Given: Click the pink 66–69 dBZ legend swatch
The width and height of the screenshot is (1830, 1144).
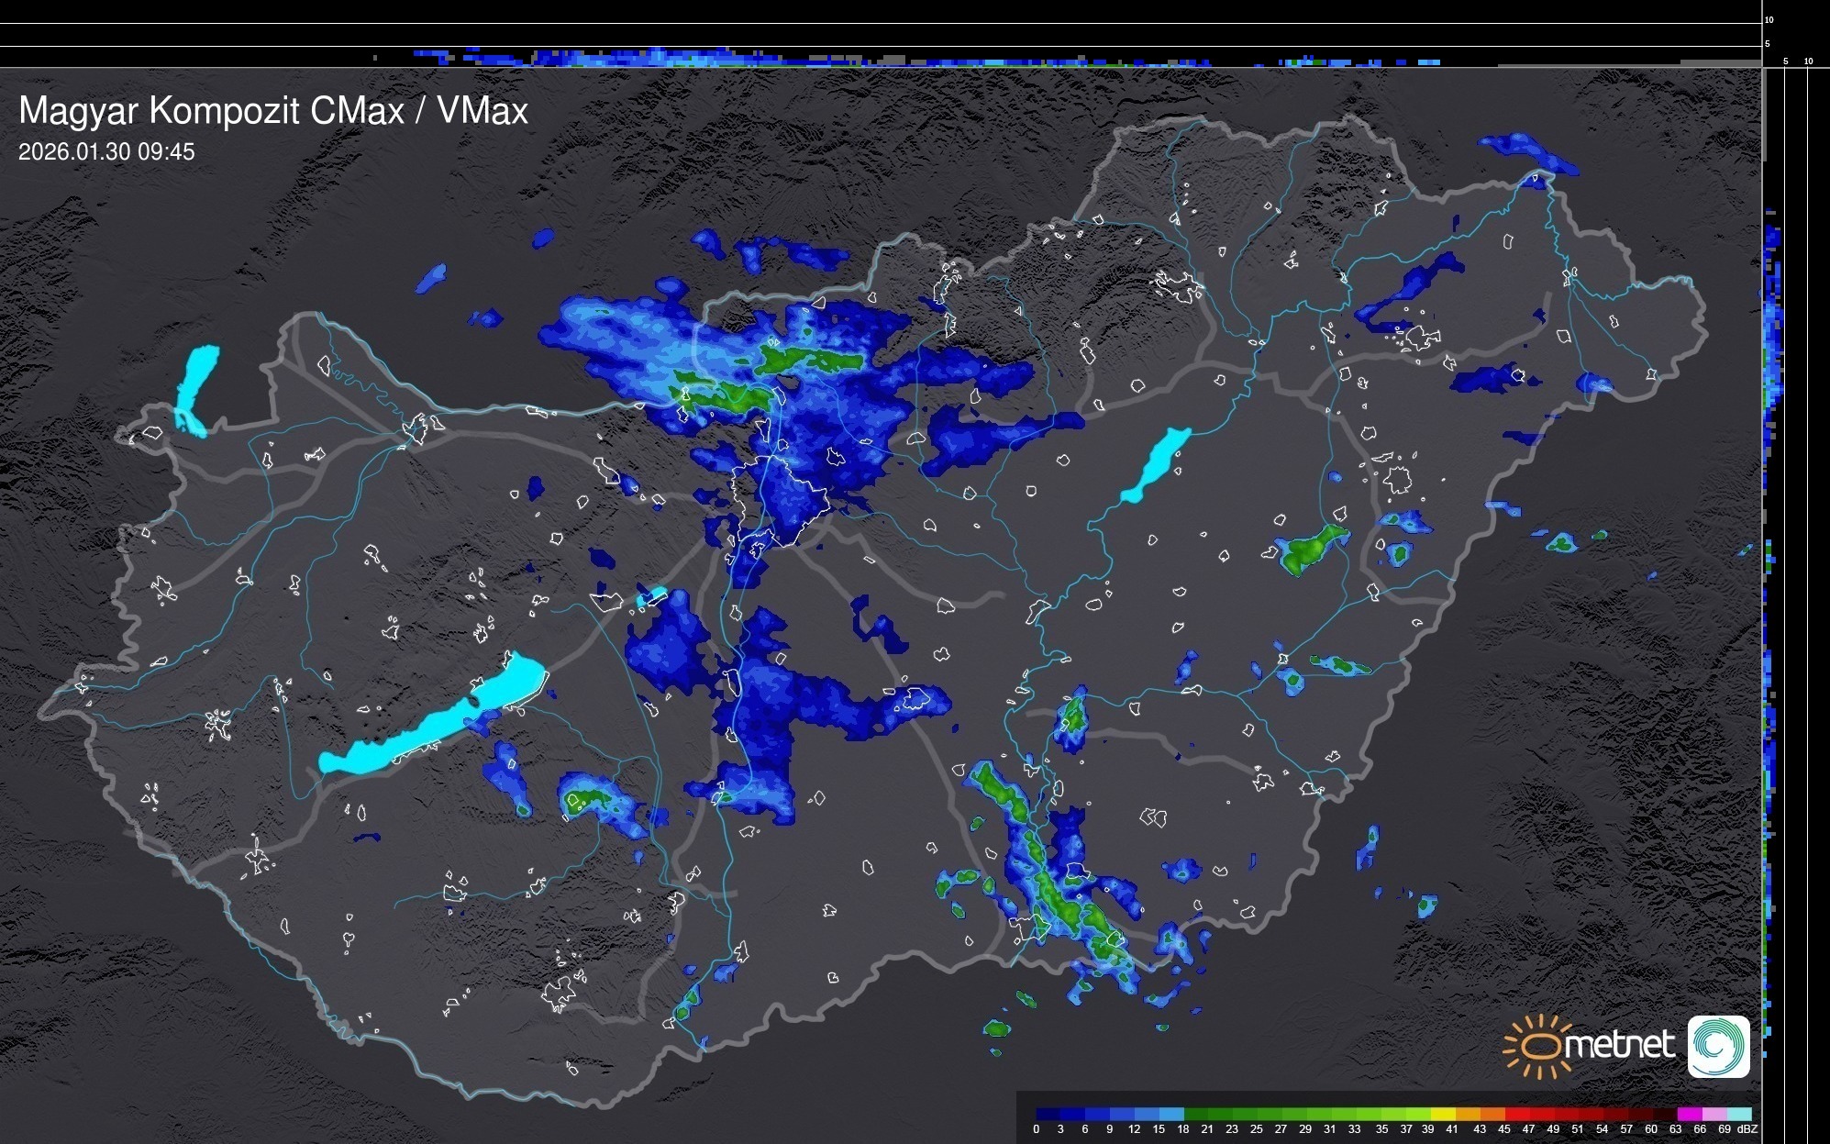Looking at the screenshot, I should pyautogui.click(x=1714, y=1114).
